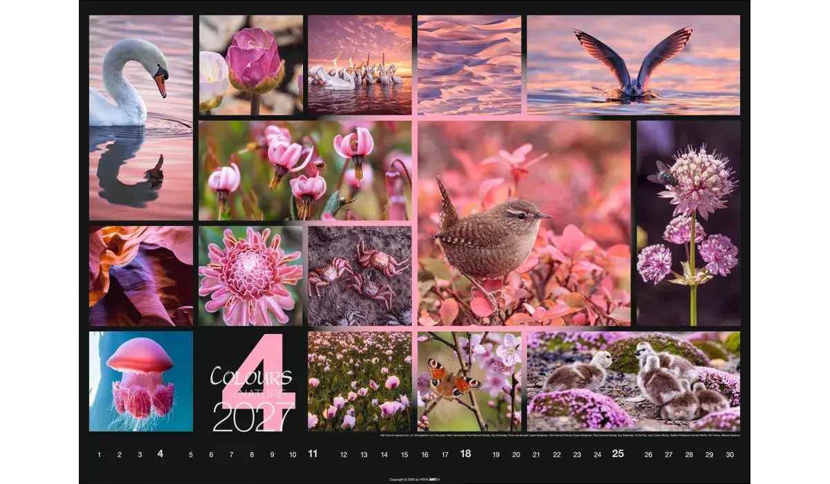Viewport: 830px width, 484px height.
Task: Click the swan reflection photo
Action: pos(141,118)
